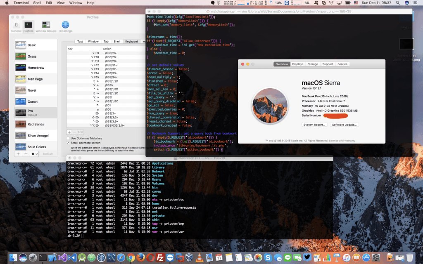
Task: Select the Solid Colors profile
Action: tap(36, 147)
